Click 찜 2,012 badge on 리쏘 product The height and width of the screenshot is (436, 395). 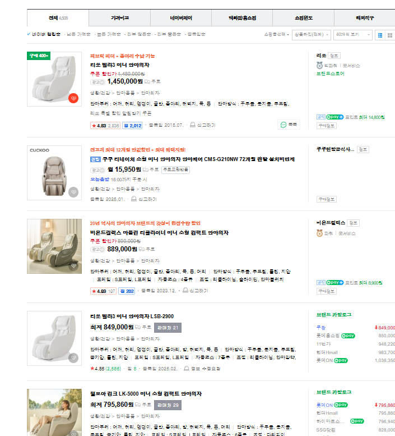point(132,126)
